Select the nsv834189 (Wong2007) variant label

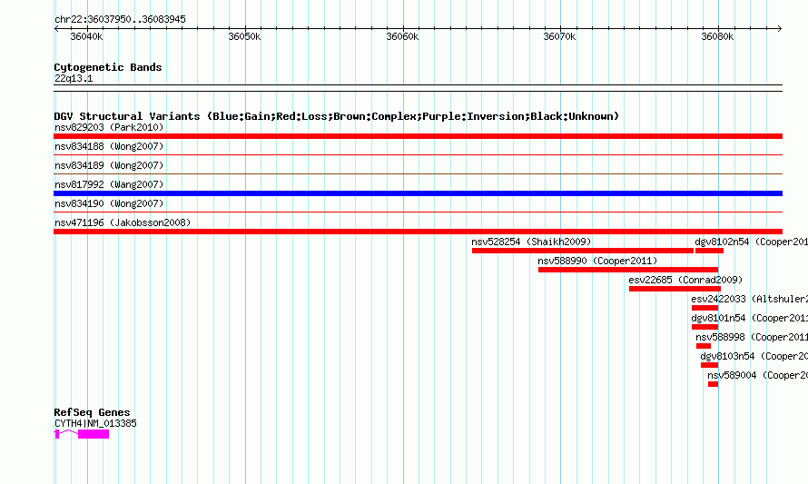(109, 165)
